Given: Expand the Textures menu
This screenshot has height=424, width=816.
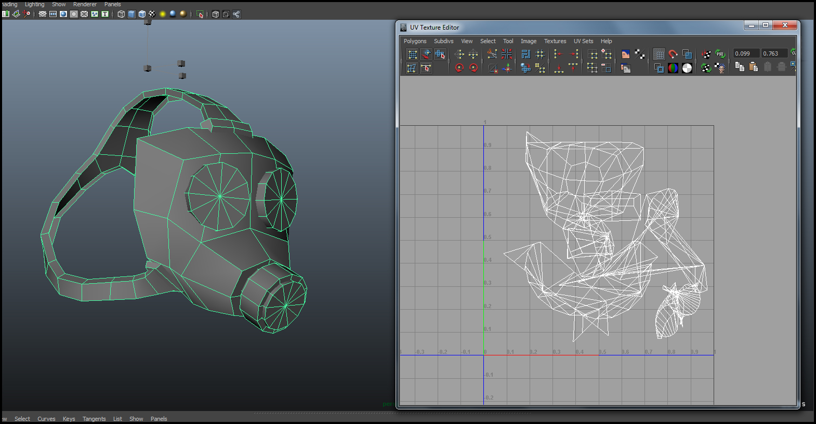Looking at the screenshot, I should pyautogui.click(x=555, y=41).
